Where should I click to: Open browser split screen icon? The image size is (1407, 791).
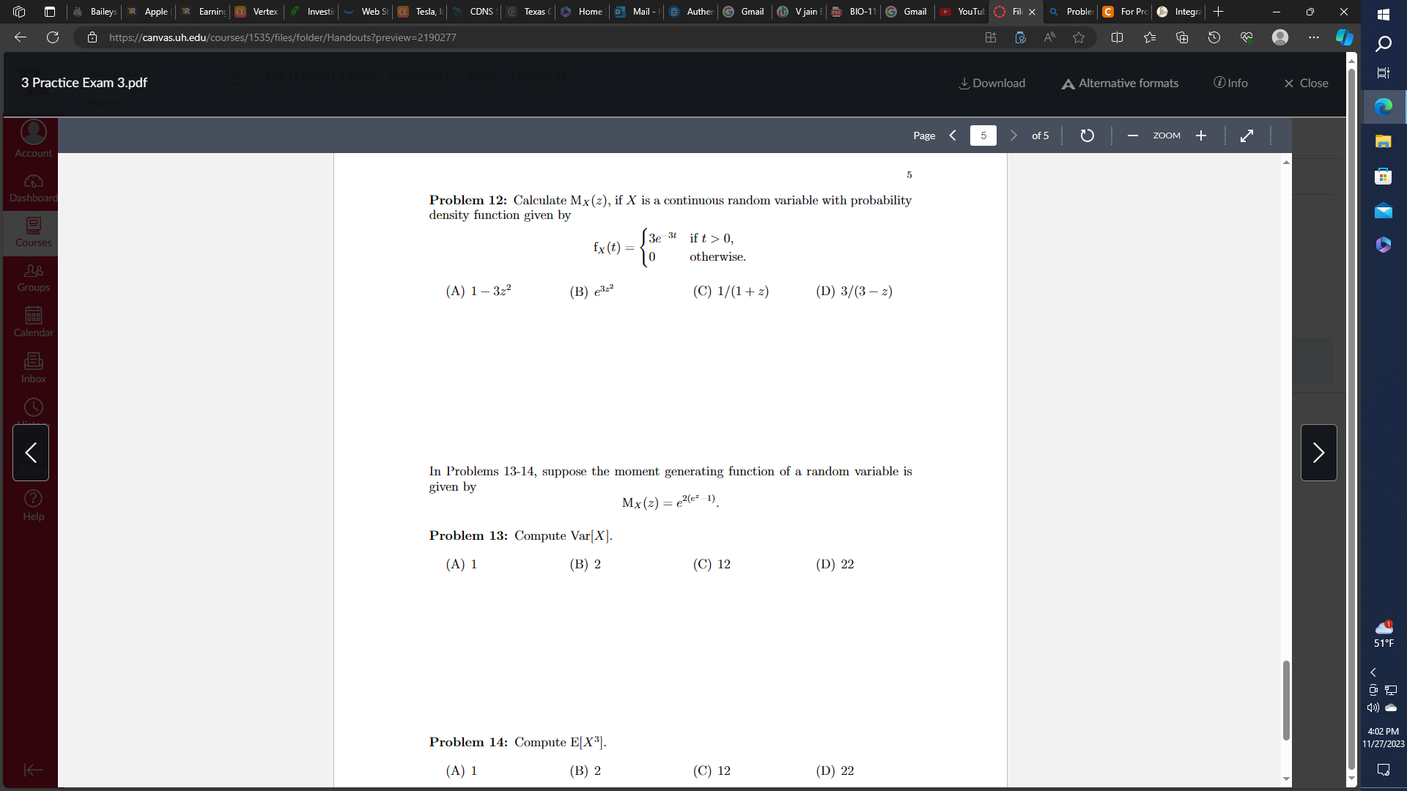coord(1117,37)
